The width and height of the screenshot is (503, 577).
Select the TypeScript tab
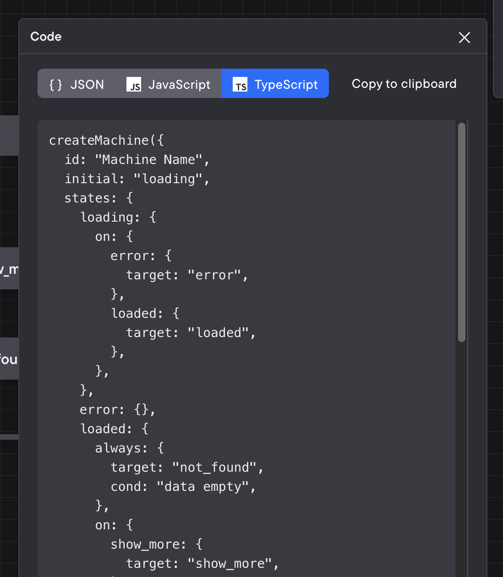point(275,84)
